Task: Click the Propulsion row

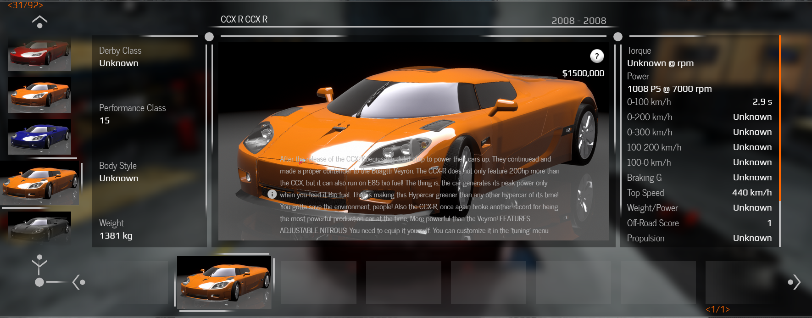Action: click(700, 238)
